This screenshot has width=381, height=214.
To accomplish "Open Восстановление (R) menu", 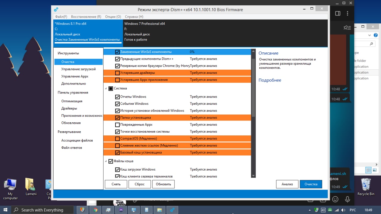I will tap(86, 17).
